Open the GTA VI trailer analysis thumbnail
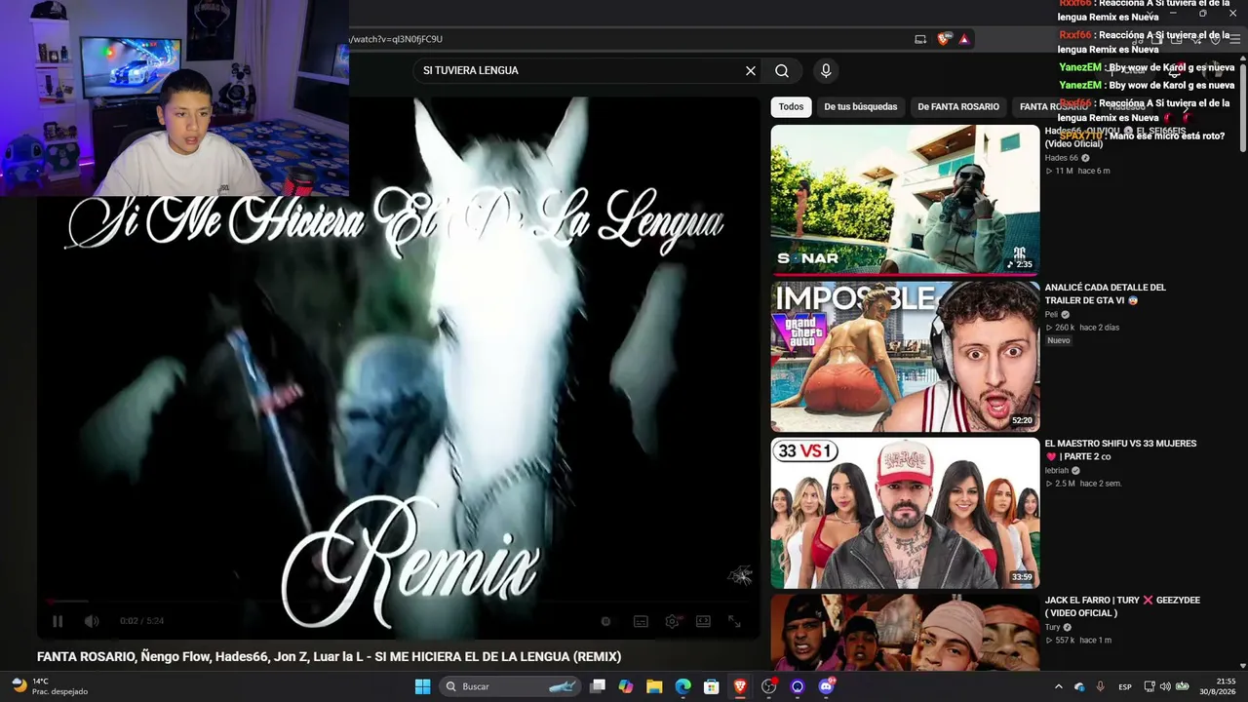Viewport: 1248px width, 702px height. coord(905,357)
